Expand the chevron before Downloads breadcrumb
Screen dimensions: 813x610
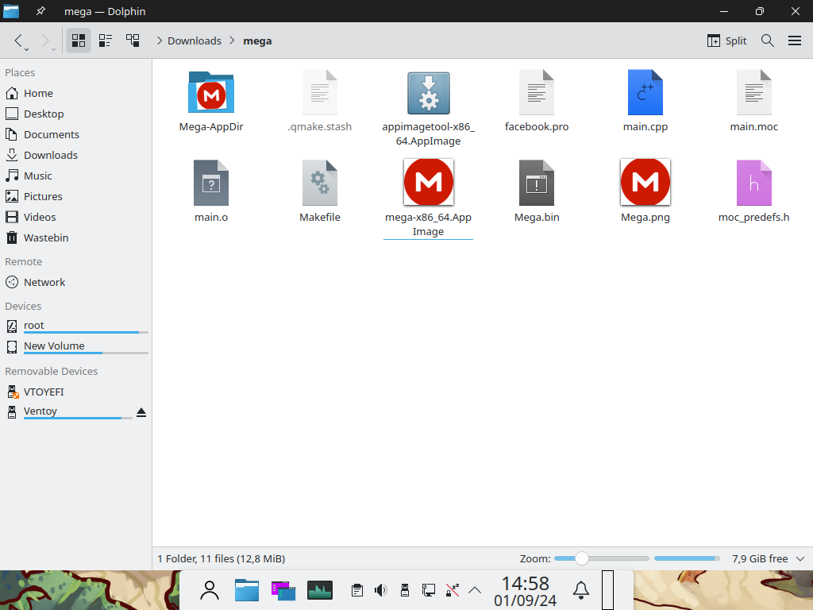point(159,41)
